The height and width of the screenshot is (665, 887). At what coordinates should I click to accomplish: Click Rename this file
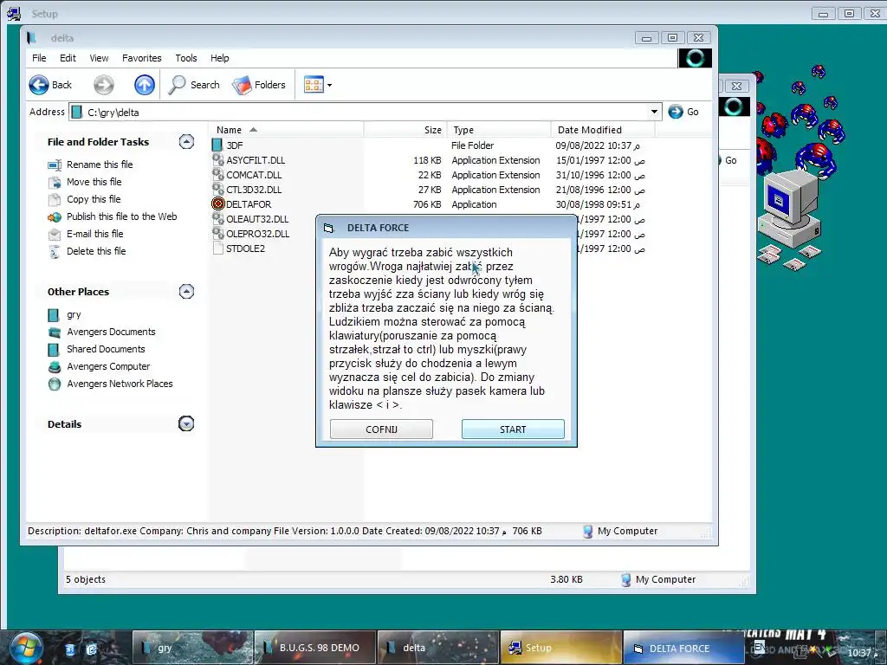point(100,165)
